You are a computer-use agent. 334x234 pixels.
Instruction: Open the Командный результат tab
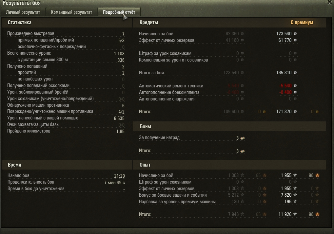71,12
